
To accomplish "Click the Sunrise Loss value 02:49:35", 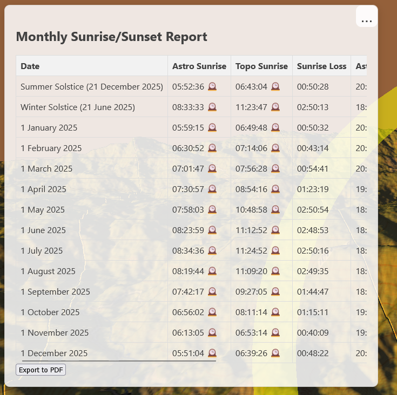I will click(313, 271).
